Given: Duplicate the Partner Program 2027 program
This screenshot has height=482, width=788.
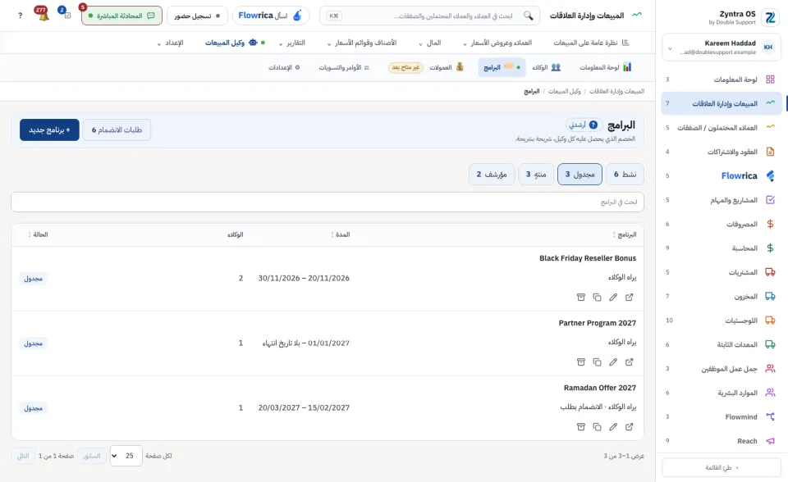Looking at the screenshot, I should click(597, 362).
